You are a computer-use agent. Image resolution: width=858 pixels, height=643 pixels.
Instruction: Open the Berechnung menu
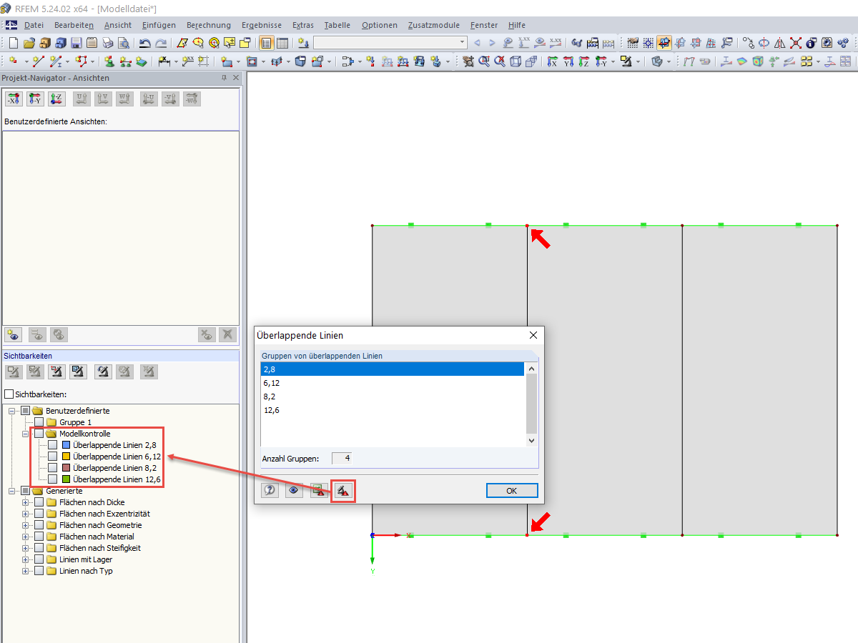tap(208, 25)
